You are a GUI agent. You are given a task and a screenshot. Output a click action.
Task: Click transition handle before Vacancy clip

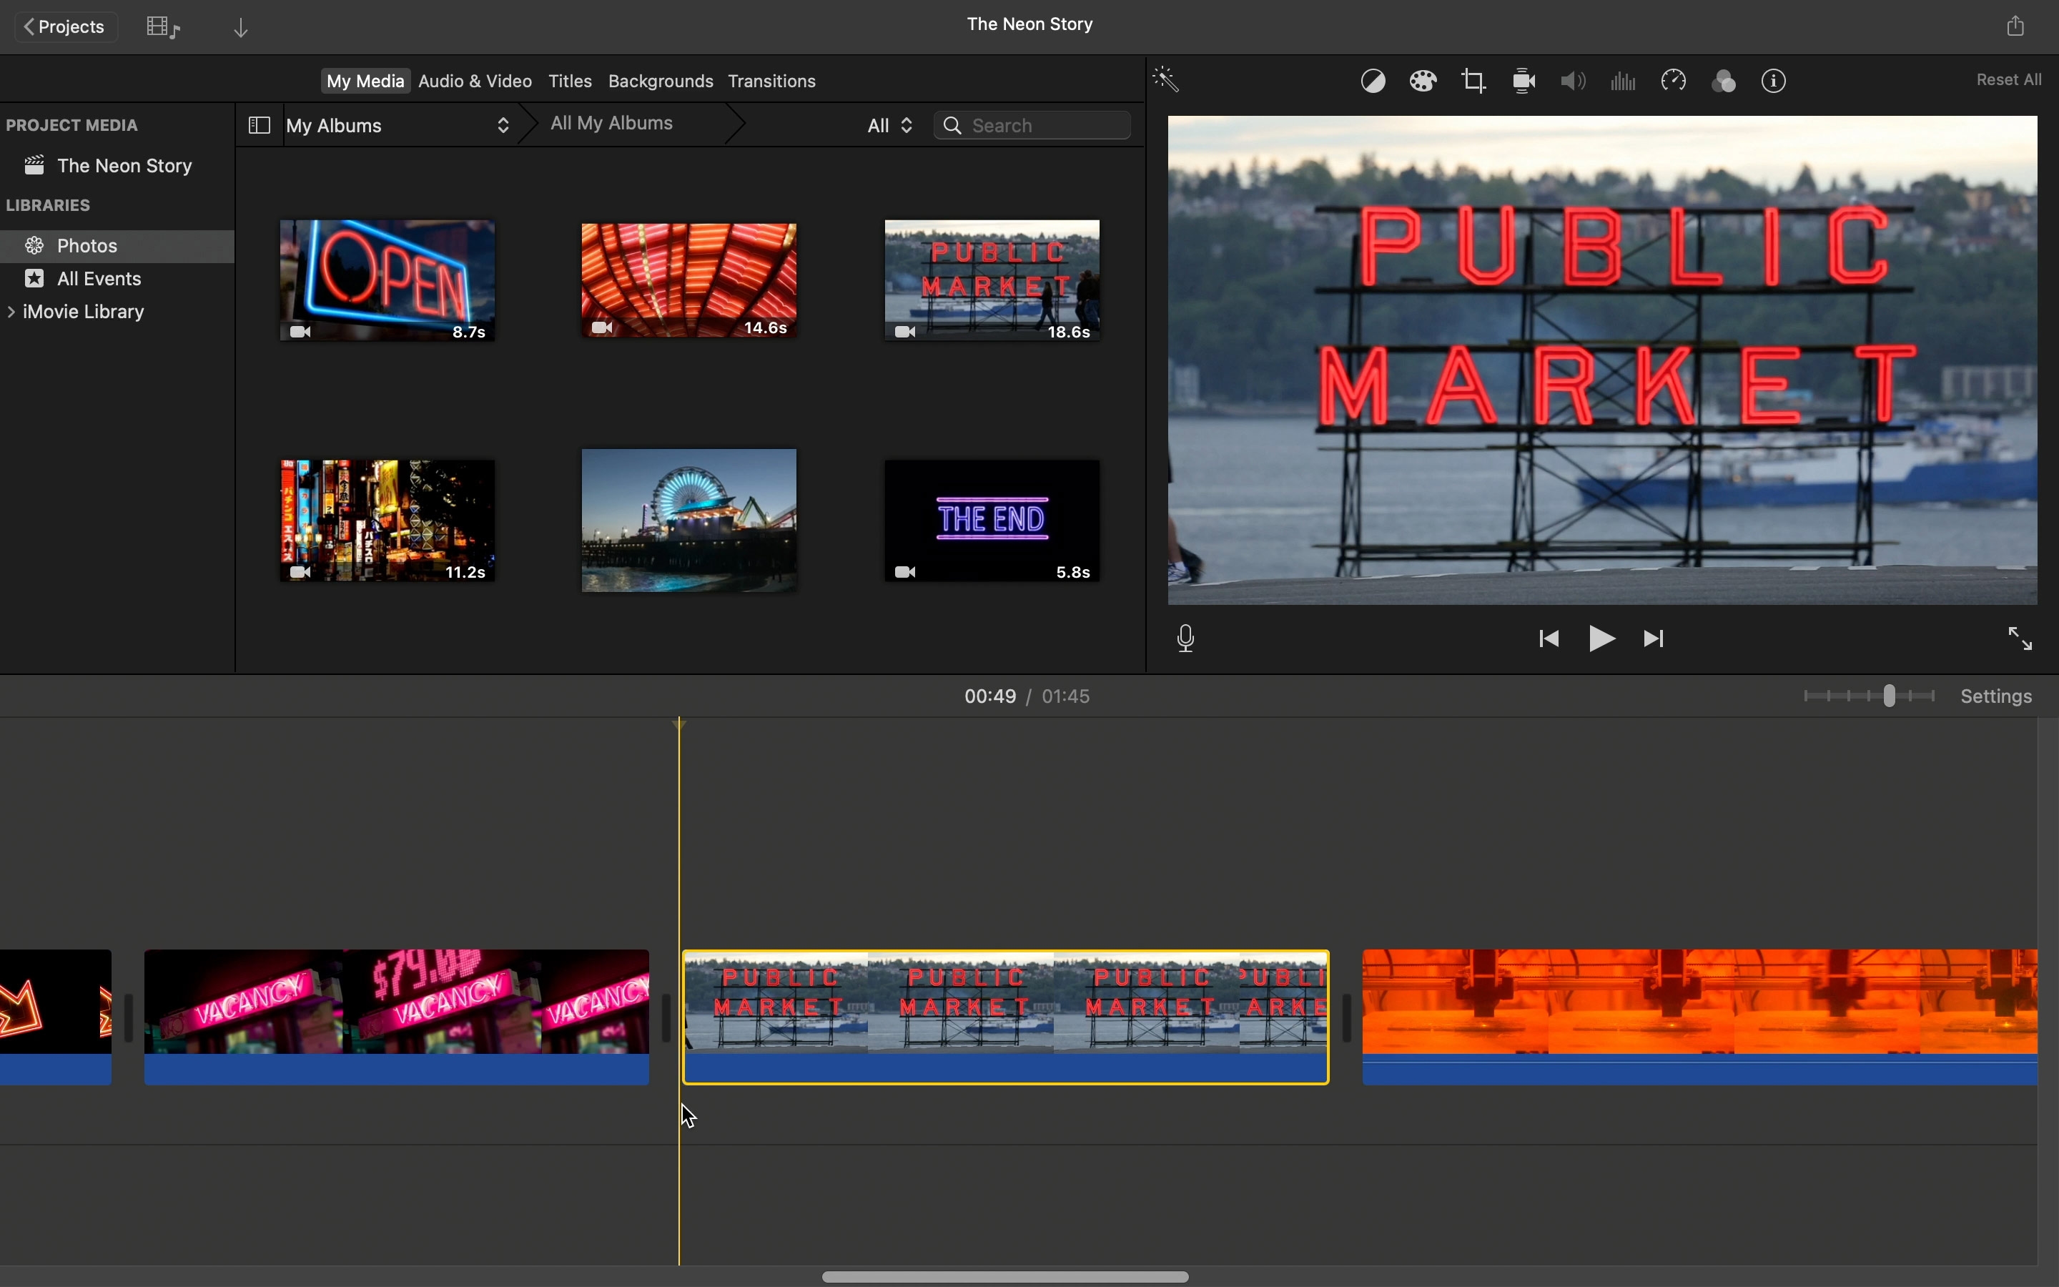(129, 1018)
